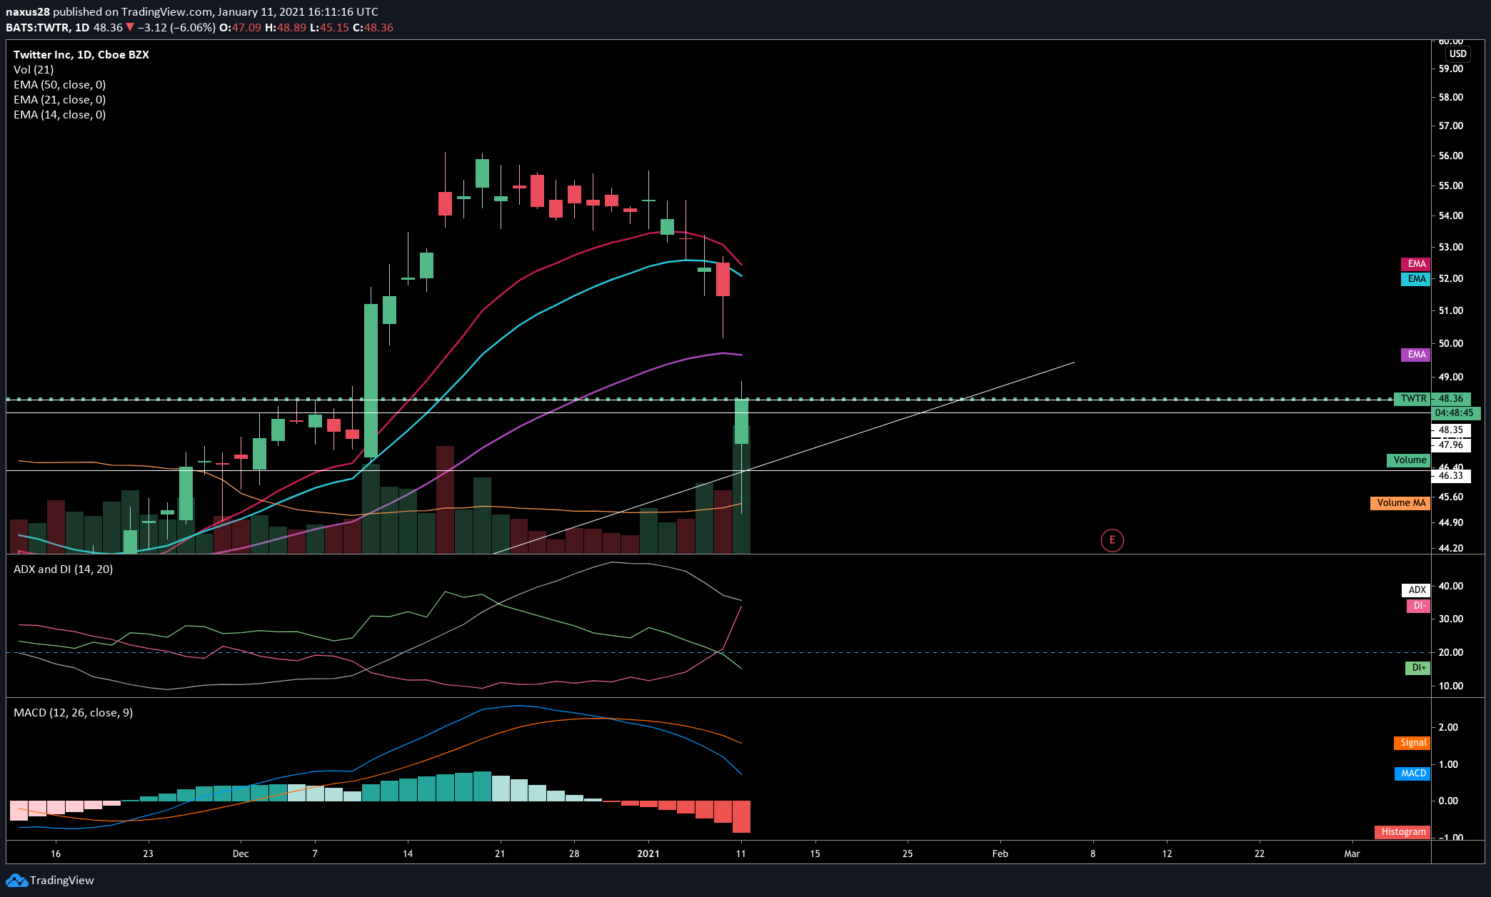
Task: Click the 56.00 price axis value
Action: (x=1451, y=156)
